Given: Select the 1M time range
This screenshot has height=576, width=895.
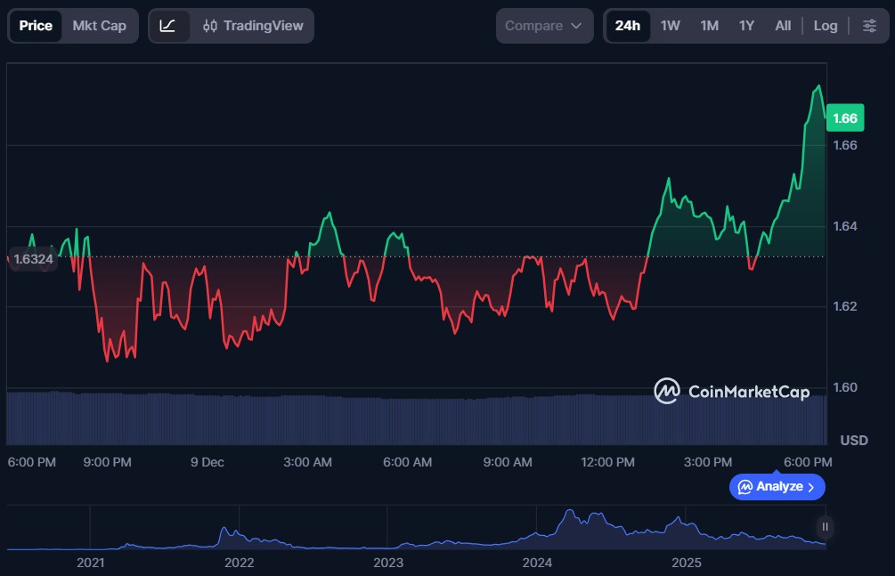Looking at the screenshot, I should coord(709,26).
